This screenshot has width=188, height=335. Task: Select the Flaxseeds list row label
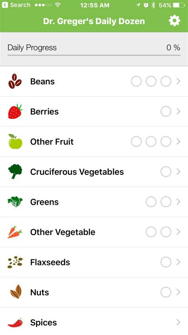coord(50,262)
